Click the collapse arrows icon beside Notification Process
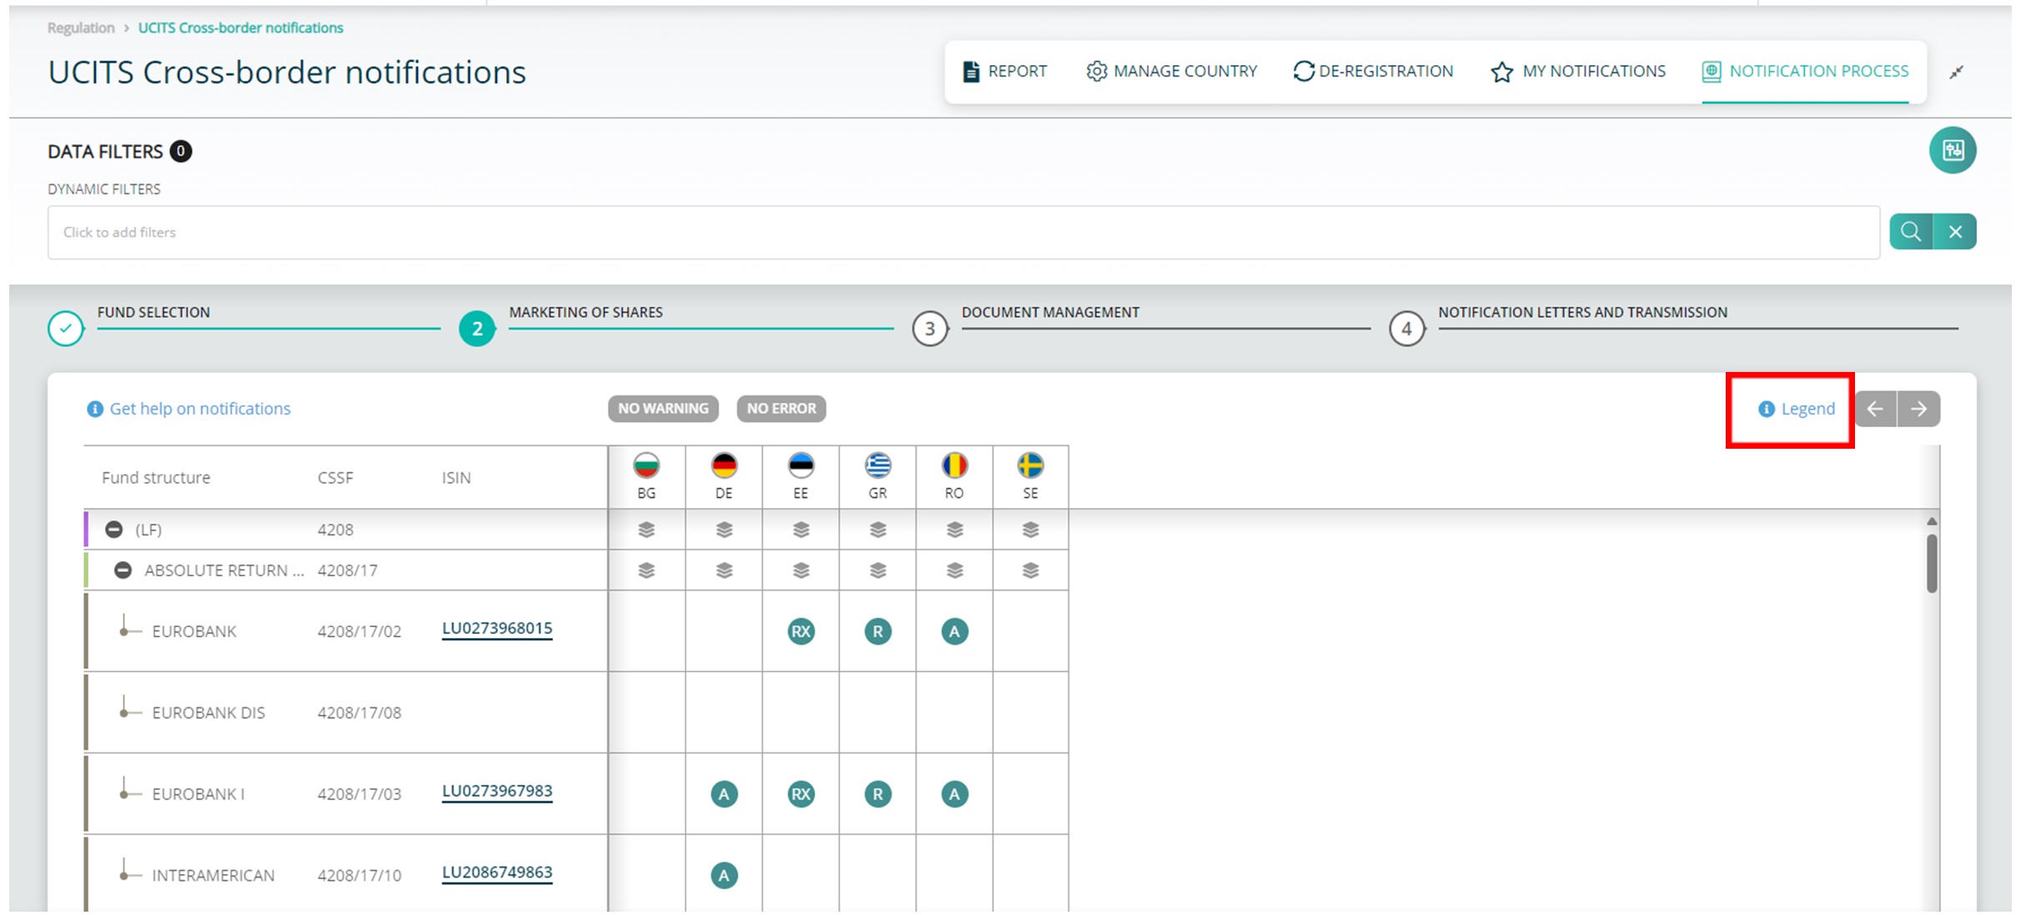This screenshot has height=915, width=2021. pyautogui.click(x=1956, y=73)
